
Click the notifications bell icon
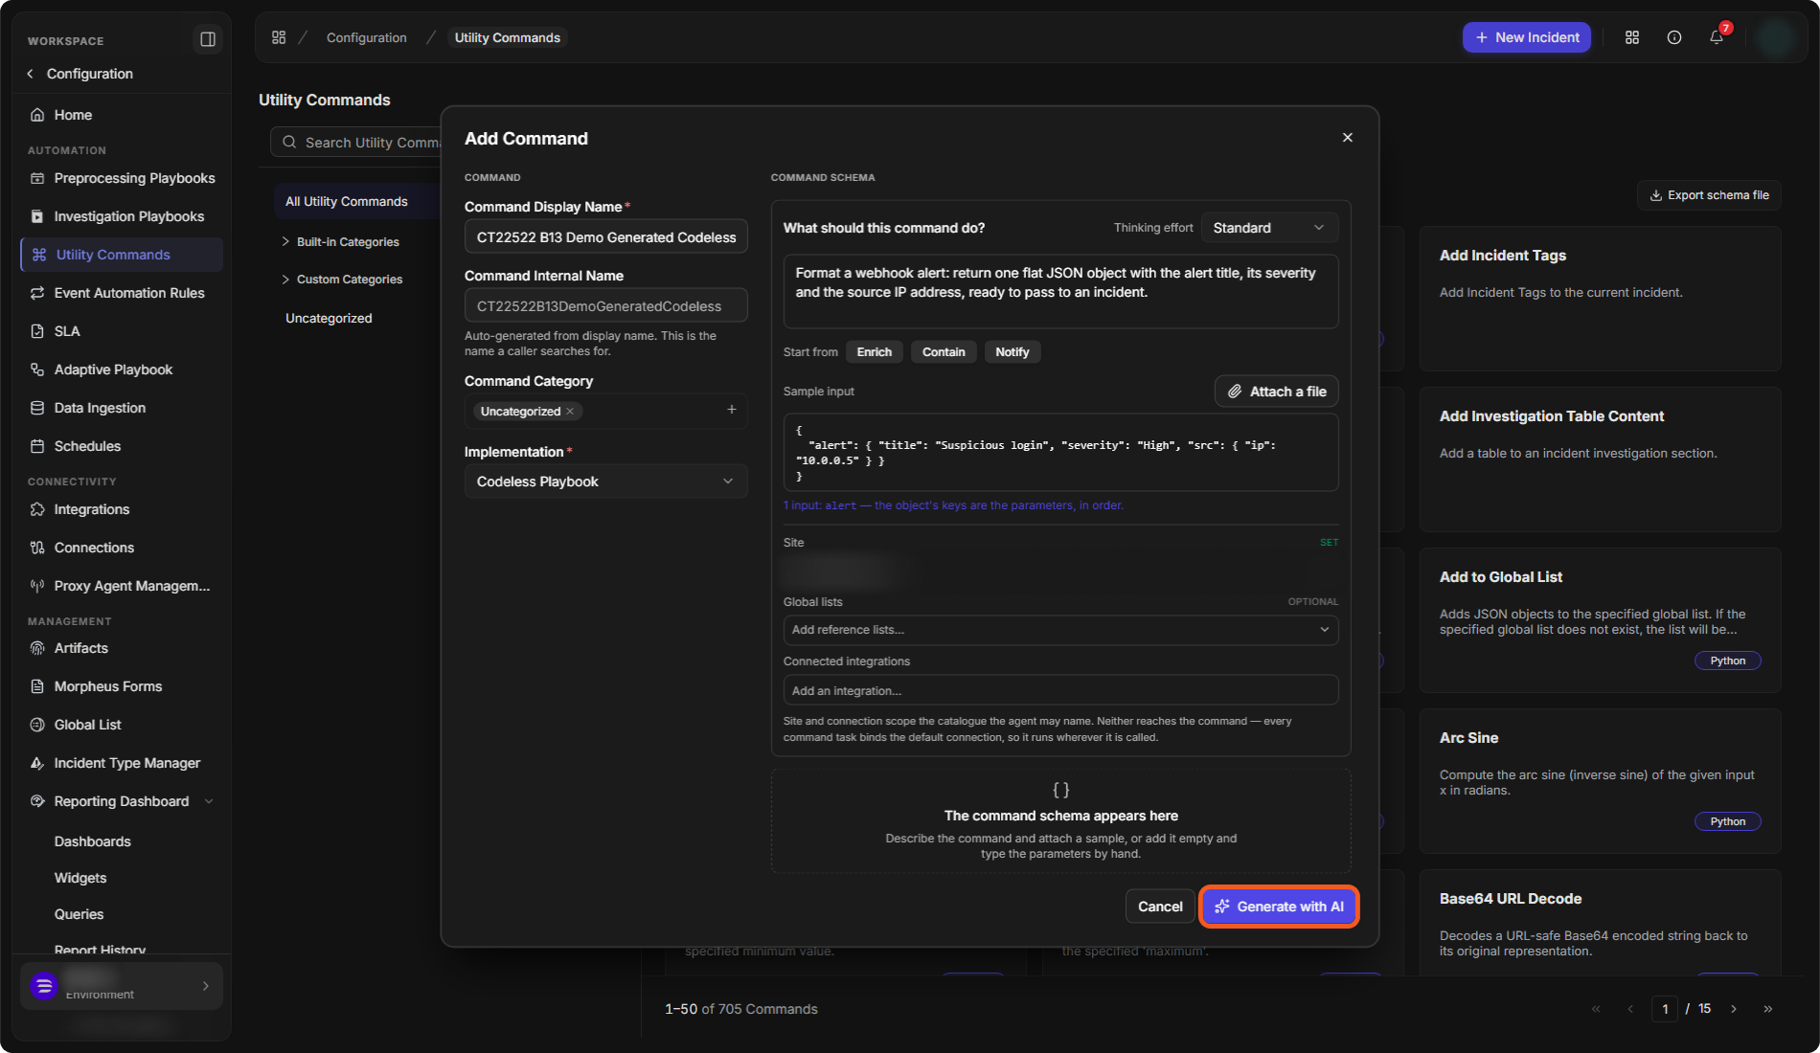click(x=1717, y=37)
